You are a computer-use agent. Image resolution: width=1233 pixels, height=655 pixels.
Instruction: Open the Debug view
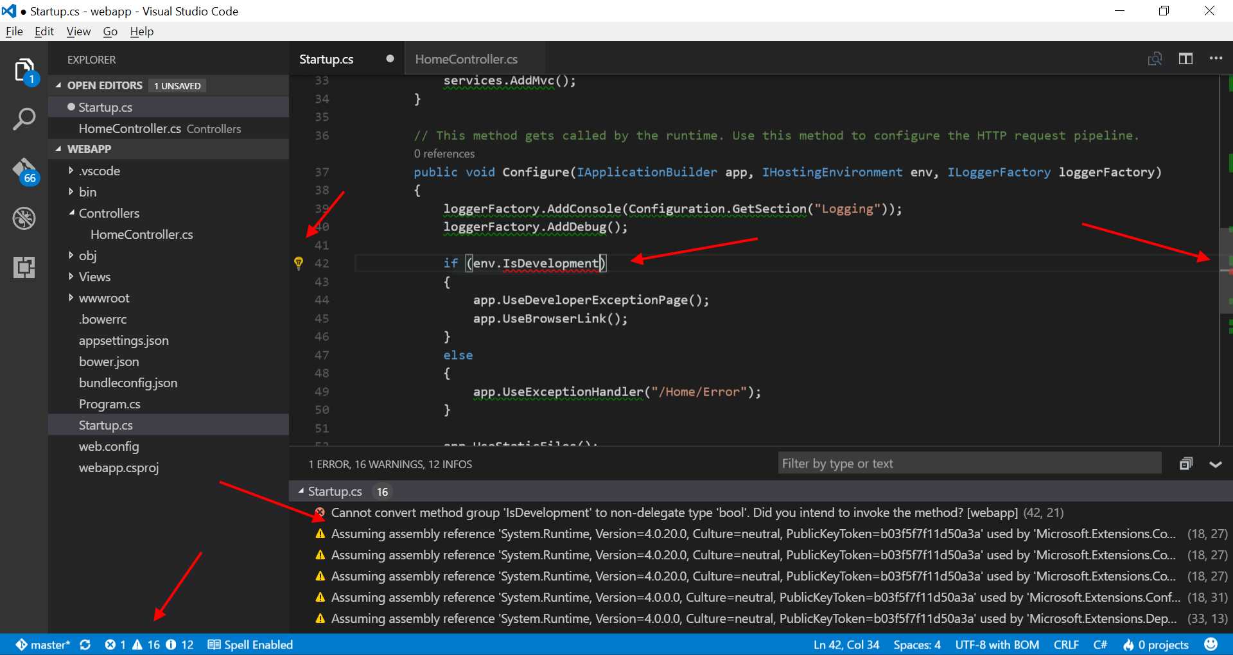24,218
